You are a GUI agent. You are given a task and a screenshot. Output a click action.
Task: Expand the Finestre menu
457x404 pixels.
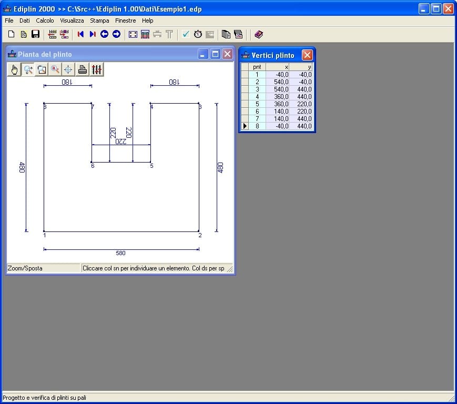(125, 21)
